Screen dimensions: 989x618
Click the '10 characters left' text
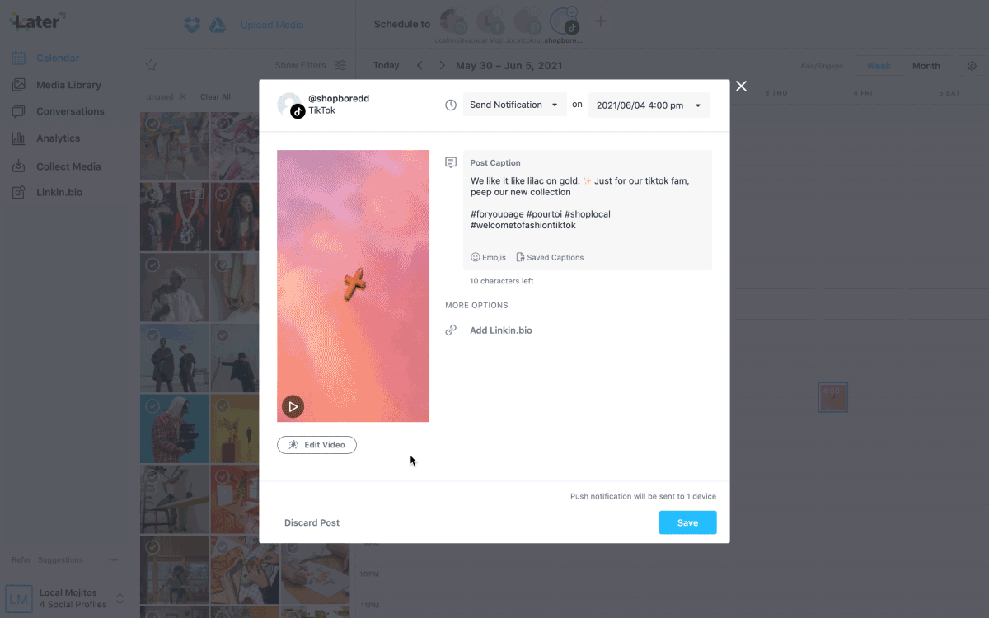(x=501, y=281)
